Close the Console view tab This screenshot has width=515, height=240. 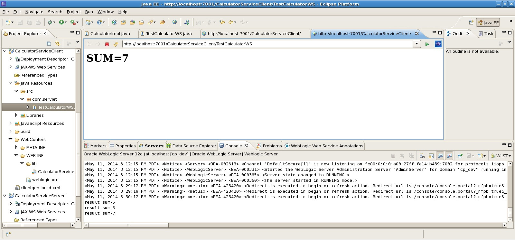(x=246, y=146)
